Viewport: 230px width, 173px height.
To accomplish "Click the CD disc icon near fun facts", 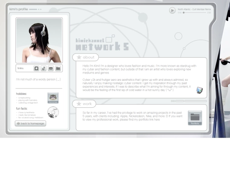I will 53,112.
